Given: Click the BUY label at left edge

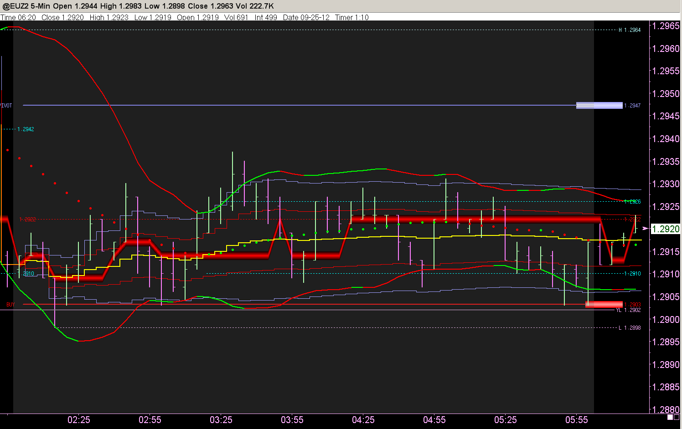Looking at the screenshot, I should click(10, 305).
